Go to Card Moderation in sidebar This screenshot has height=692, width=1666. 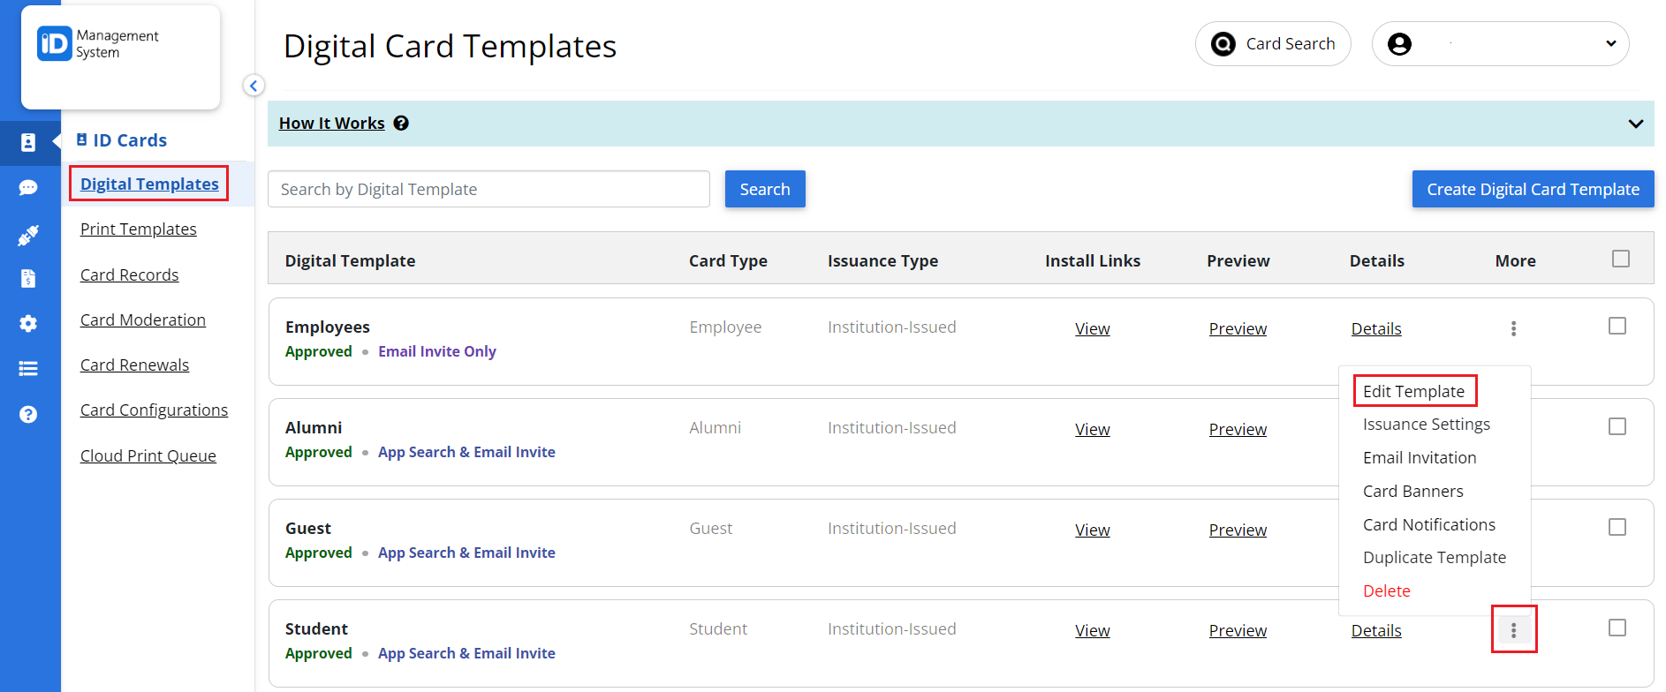(142, 320)
